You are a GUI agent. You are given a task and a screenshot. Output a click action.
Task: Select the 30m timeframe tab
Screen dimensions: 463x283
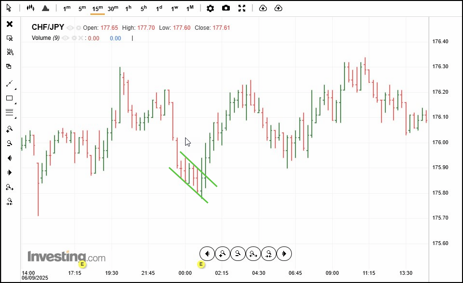pos(113,9)
